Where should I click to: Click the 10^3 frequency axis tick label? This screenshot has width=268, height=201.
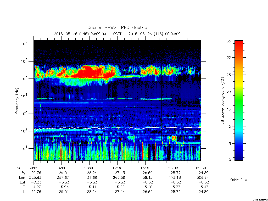[24, 113]
